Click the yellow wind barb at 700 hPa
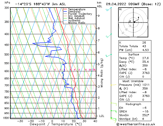Image resolution: width=163 pixels, height=126 pixels. [114, 85]
